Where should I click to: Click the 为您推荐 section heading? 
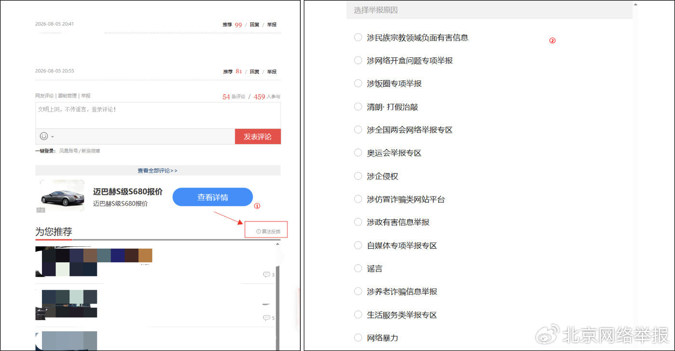[54, 232]
